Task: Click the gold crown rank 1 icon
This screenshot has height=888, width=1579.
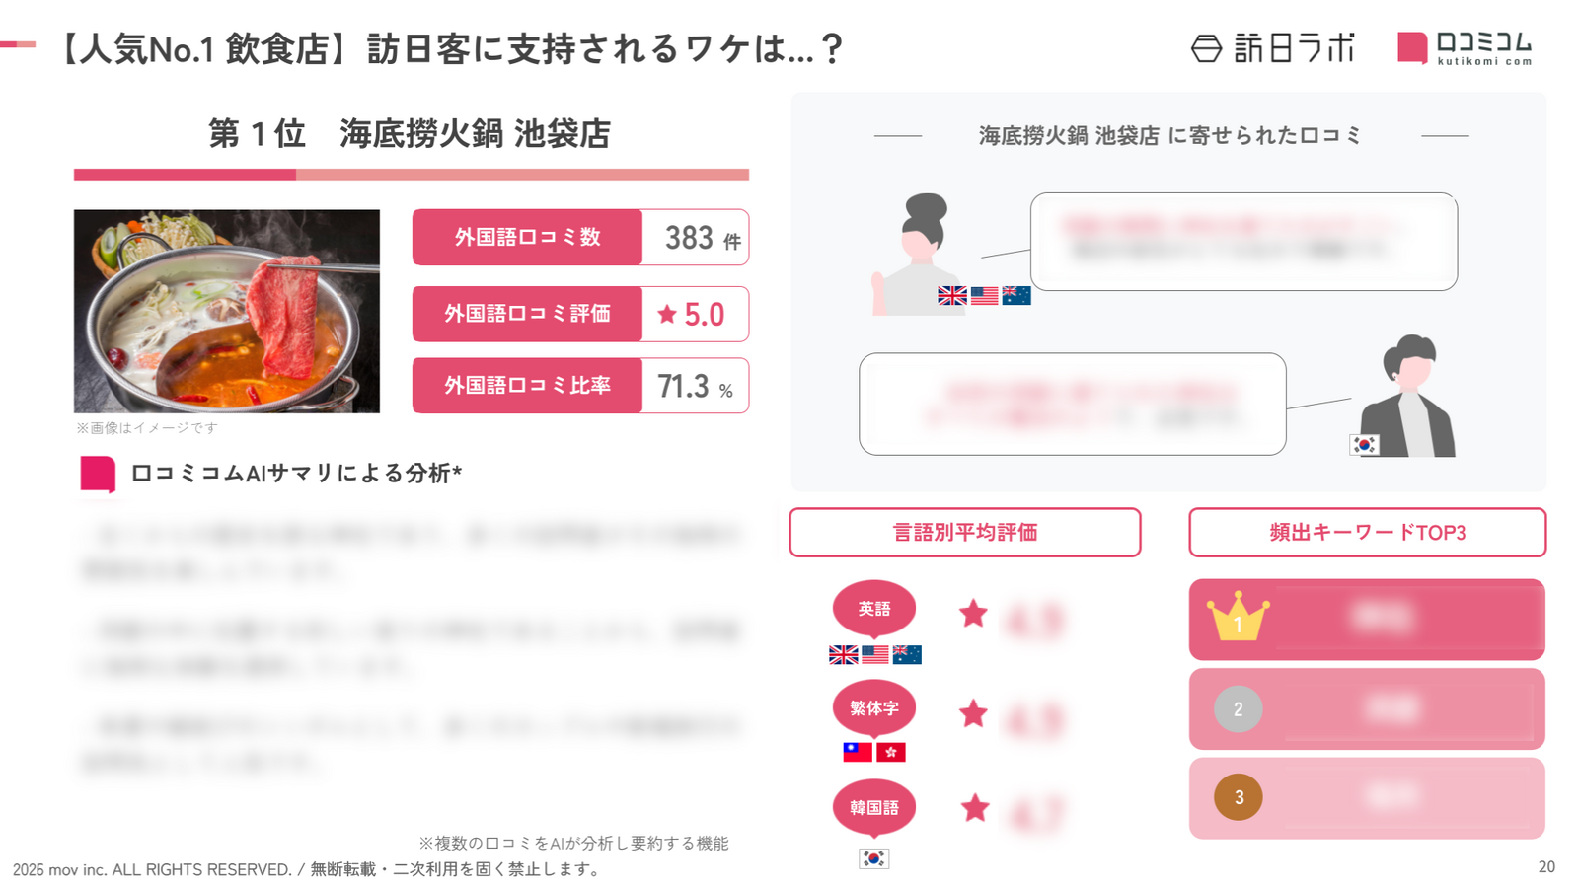Action: pos(1238,619)
